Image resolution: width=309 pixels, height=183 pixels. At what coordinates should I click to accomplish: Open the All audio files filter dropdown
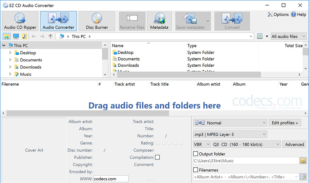pos(289,36)
